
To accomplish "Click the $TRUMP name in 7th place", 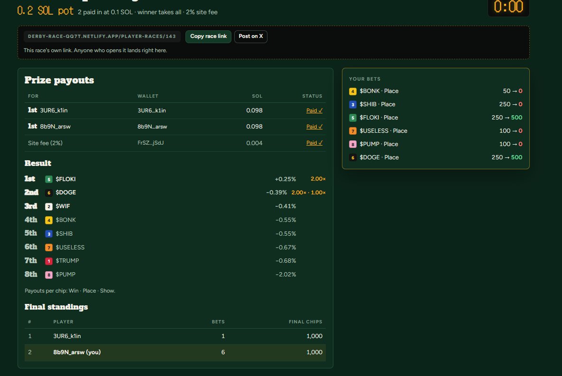I will point(67,261).
